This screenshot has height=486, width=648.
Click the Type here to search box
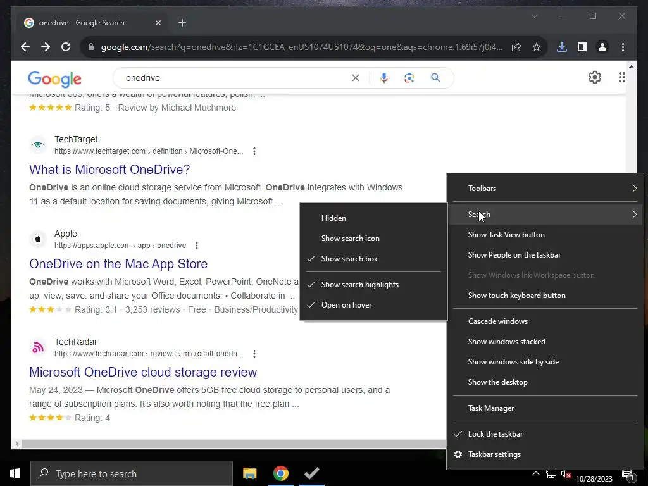tap(132, 473)
